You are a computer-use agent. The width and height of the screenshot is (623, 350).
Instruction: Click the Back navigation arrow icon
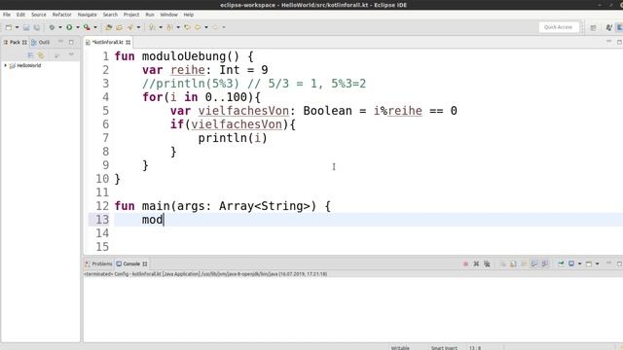click(198, 27)
